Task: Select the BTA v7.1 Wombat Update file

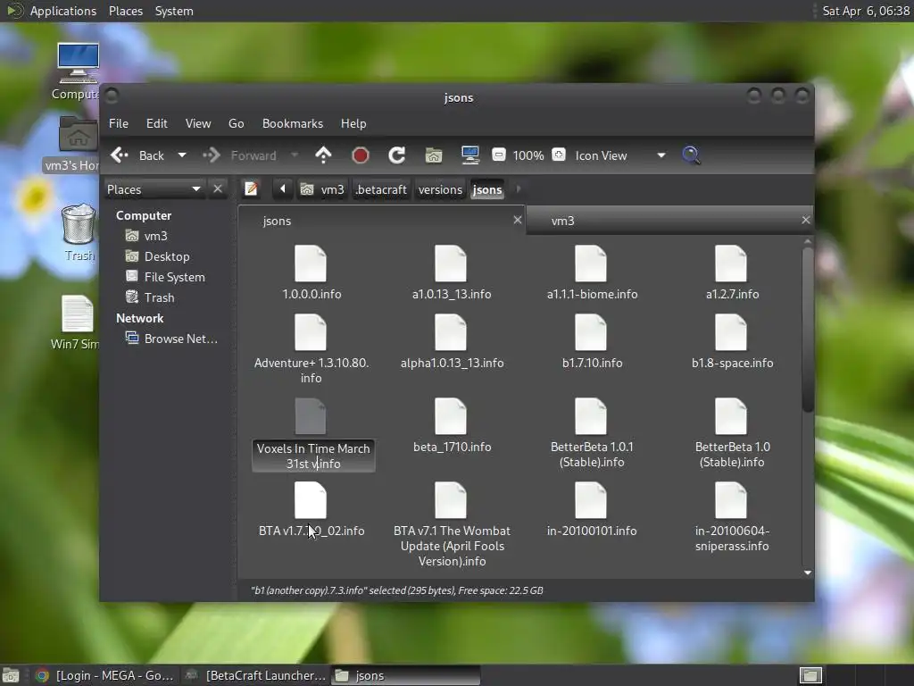Action: pos(452,525)
